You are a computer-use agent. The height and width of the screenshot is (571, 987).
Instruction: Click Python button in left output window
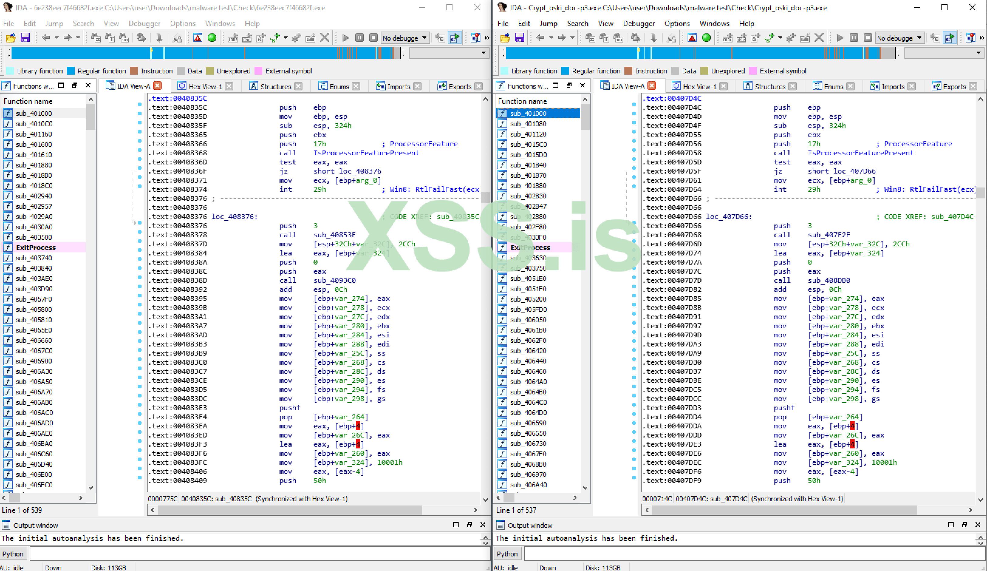pyautogui.click(x=13, y=554)
